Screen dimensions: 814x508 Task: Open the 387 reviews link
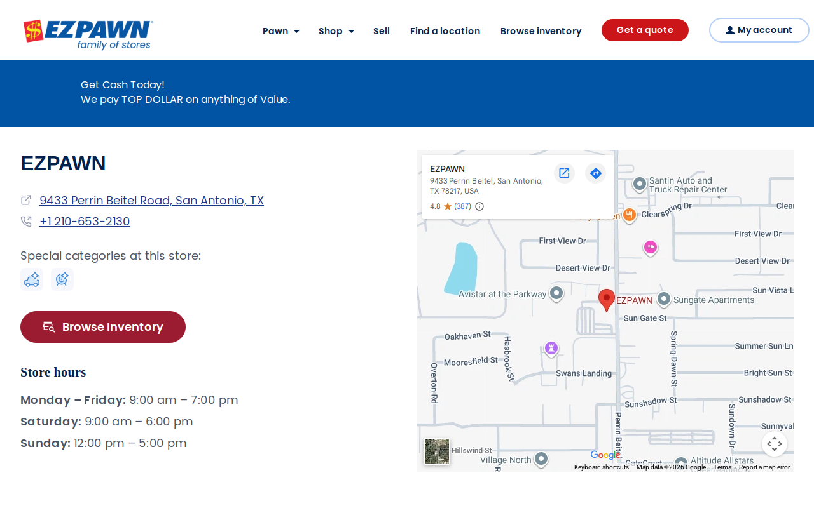click(463, 206)
